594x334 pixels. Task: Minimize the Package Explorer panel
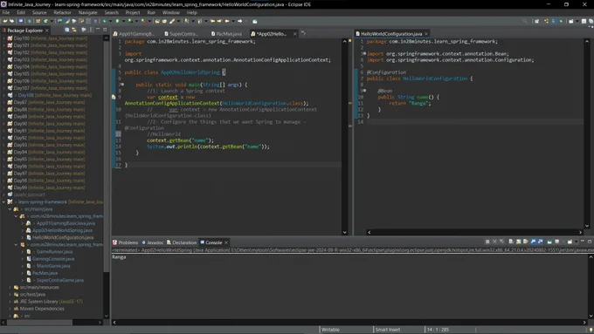click(98, 30)
